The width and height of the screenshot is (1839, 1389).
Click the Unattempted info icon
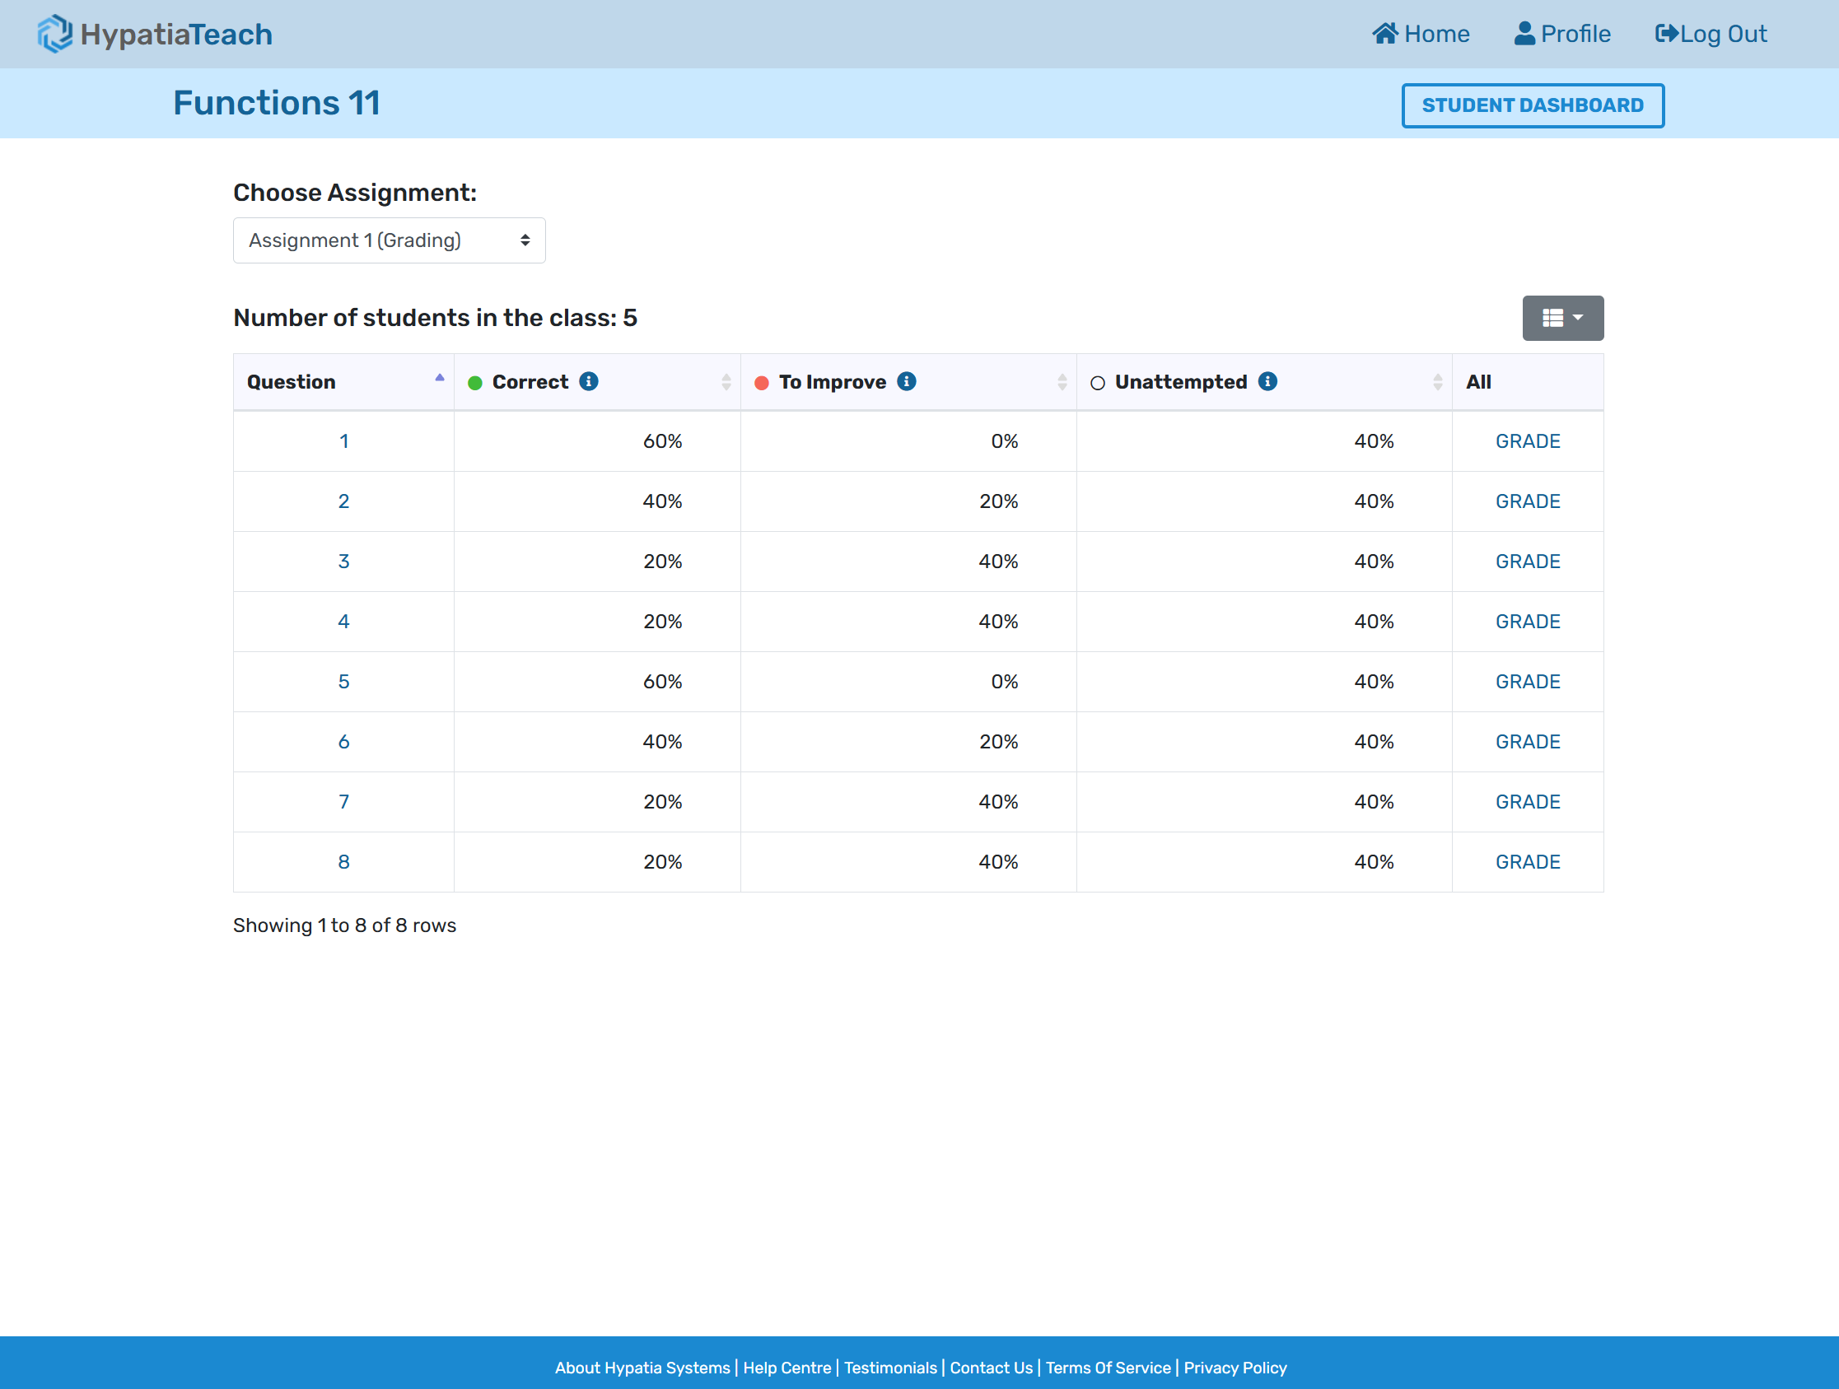point(1267,381)
